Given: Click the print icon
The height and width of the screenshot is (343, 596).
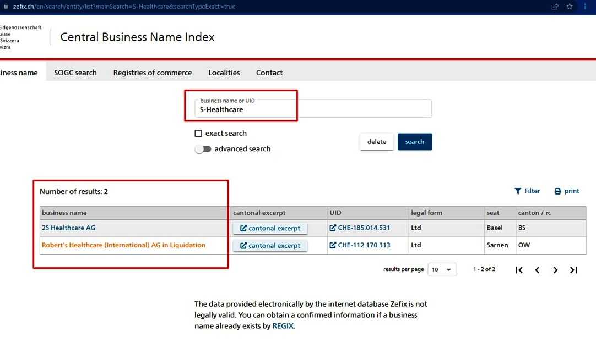Looking at the screenshot, I should click(557, 191).
